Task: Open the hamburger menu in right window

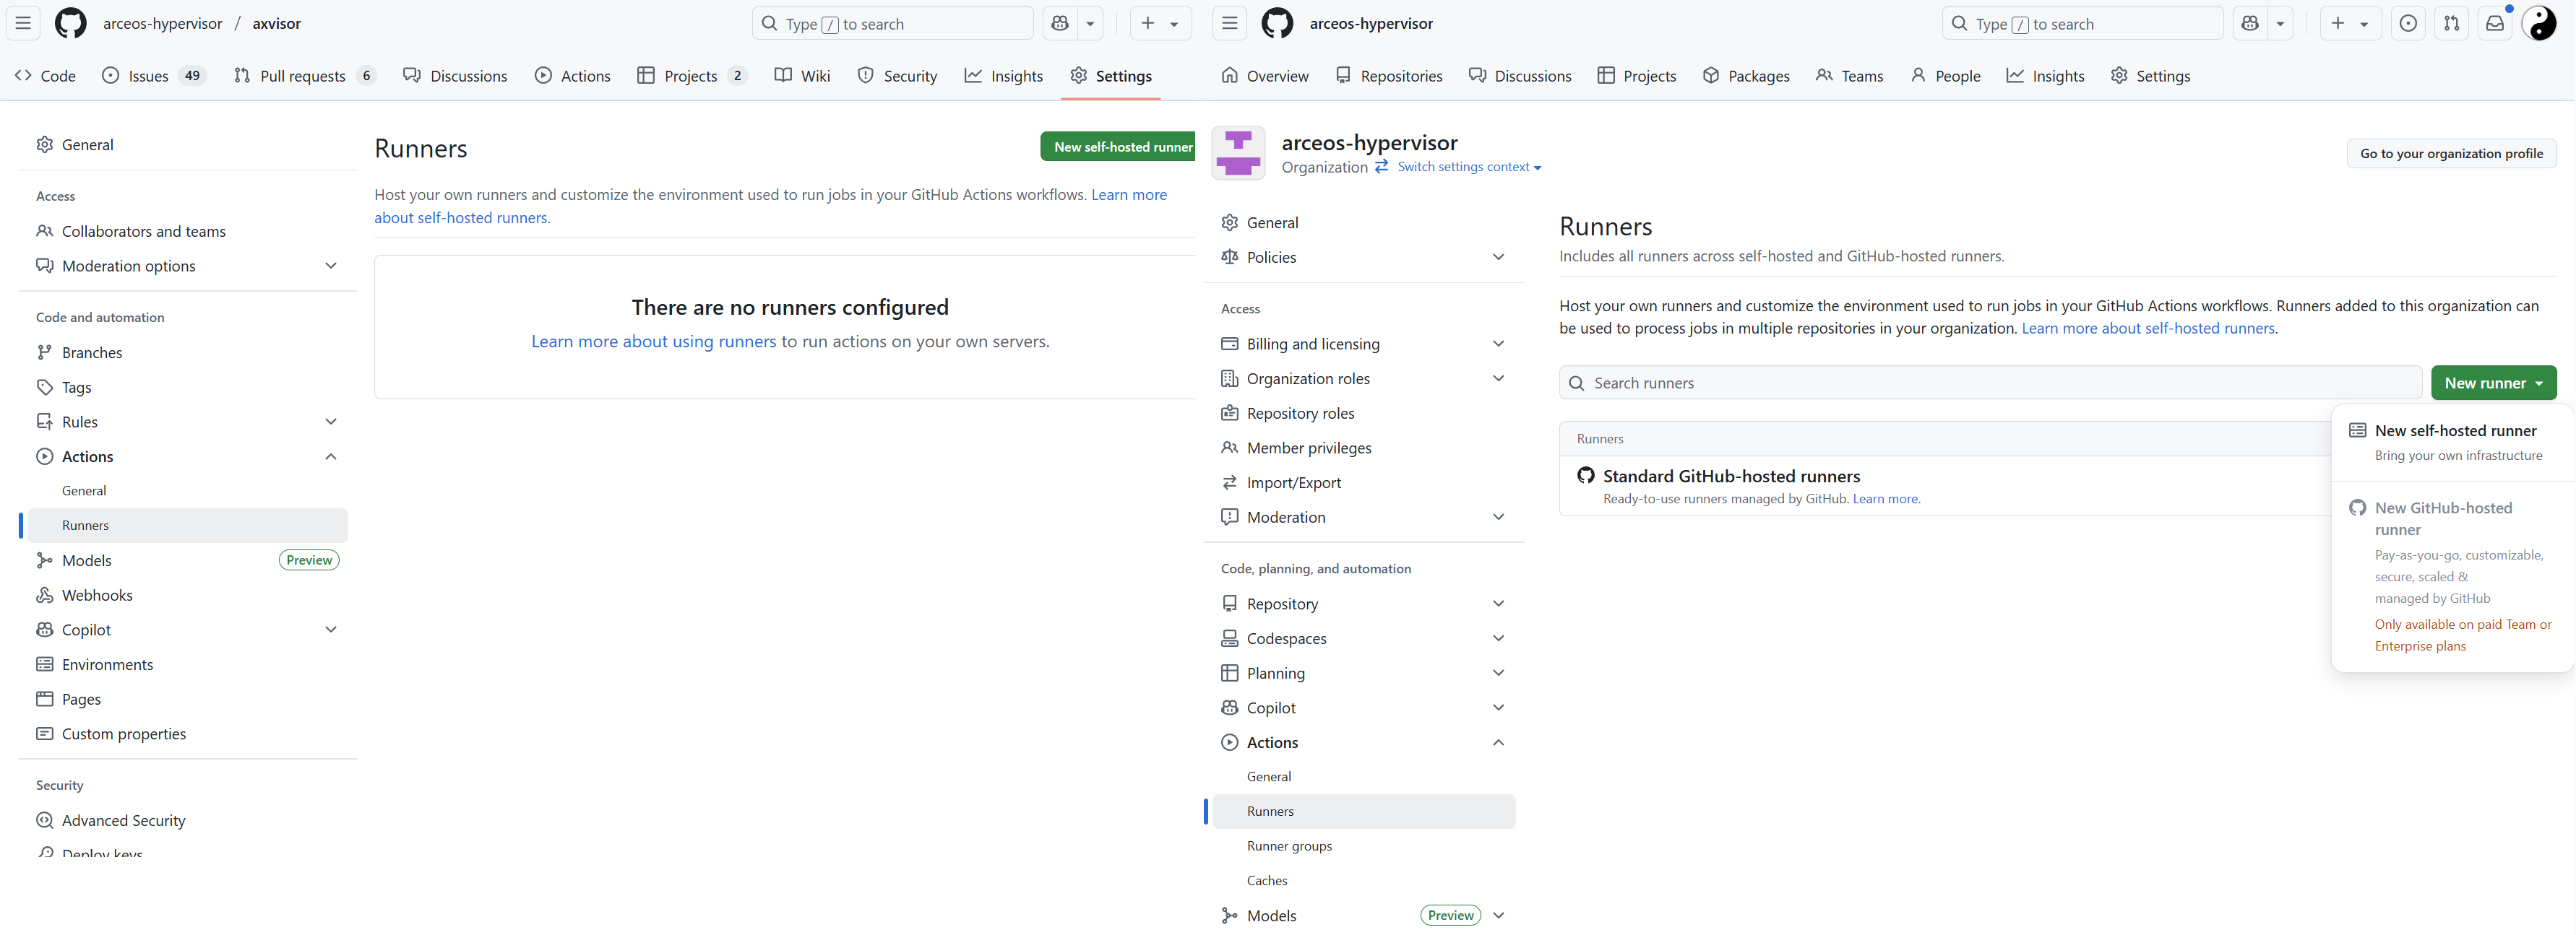Action: click(x=1229, y=23)
